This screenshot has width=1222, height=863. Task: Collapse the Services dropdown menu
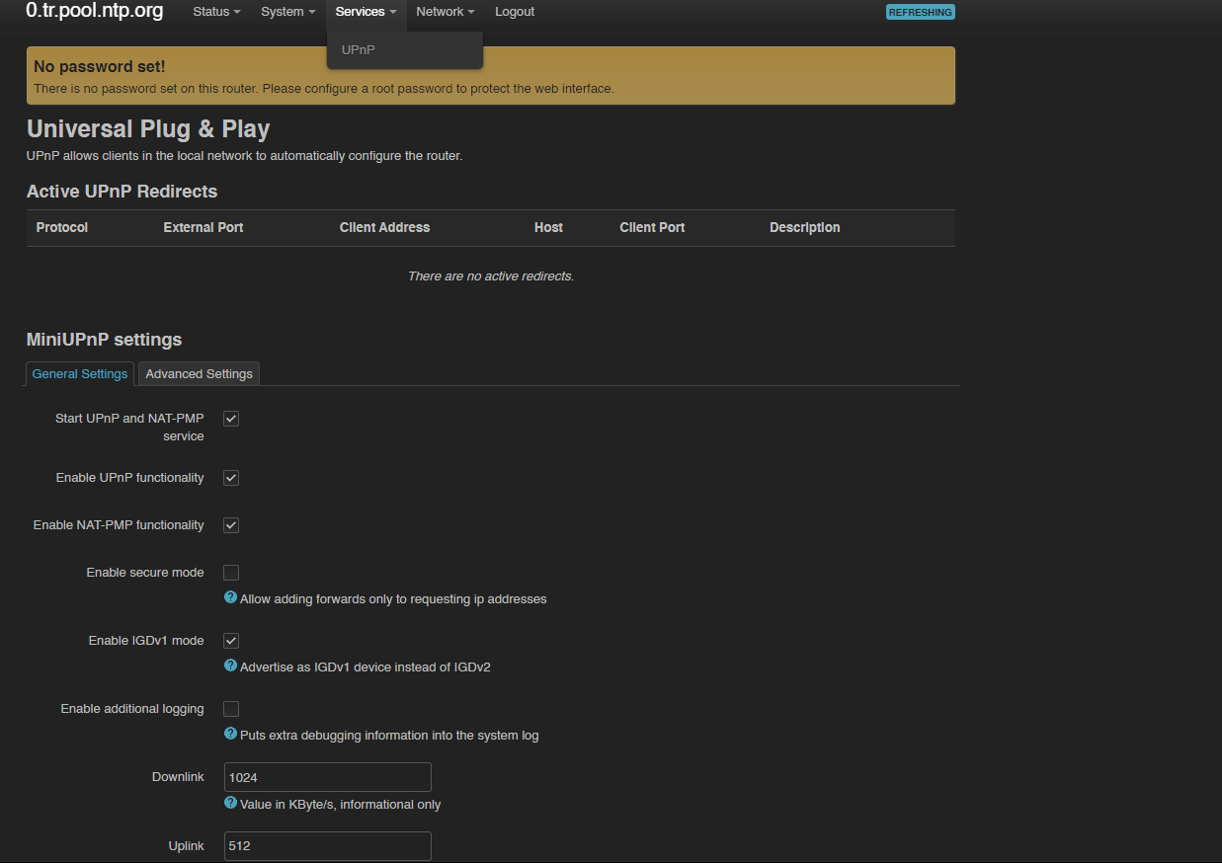(366, 12)
